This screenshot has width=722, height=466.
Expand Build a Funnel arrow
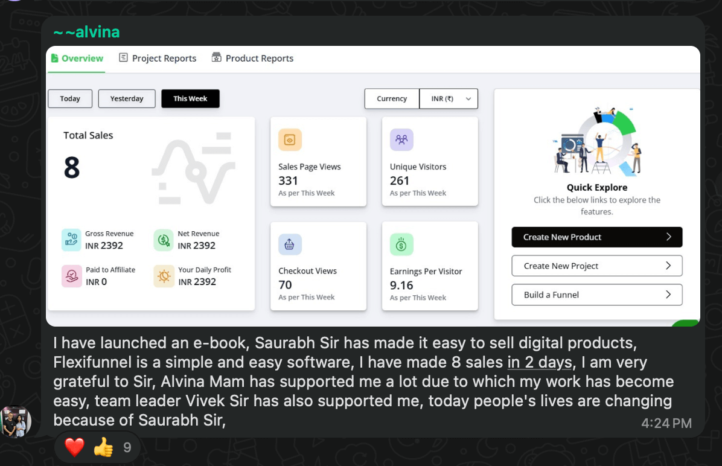[668, 295]
